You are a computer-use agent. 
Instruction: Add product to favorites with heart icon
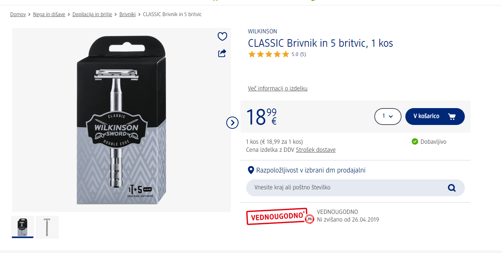[x=222, y=36]
